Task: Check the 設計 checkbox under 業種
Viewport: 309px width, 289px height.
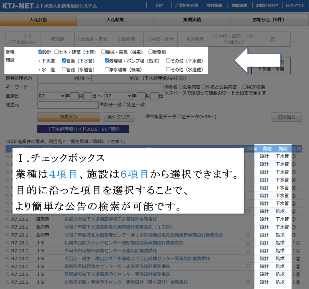Action: point(40,52)
